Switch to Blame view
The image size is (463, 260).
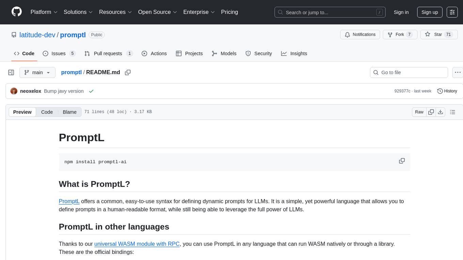(69, 112)
